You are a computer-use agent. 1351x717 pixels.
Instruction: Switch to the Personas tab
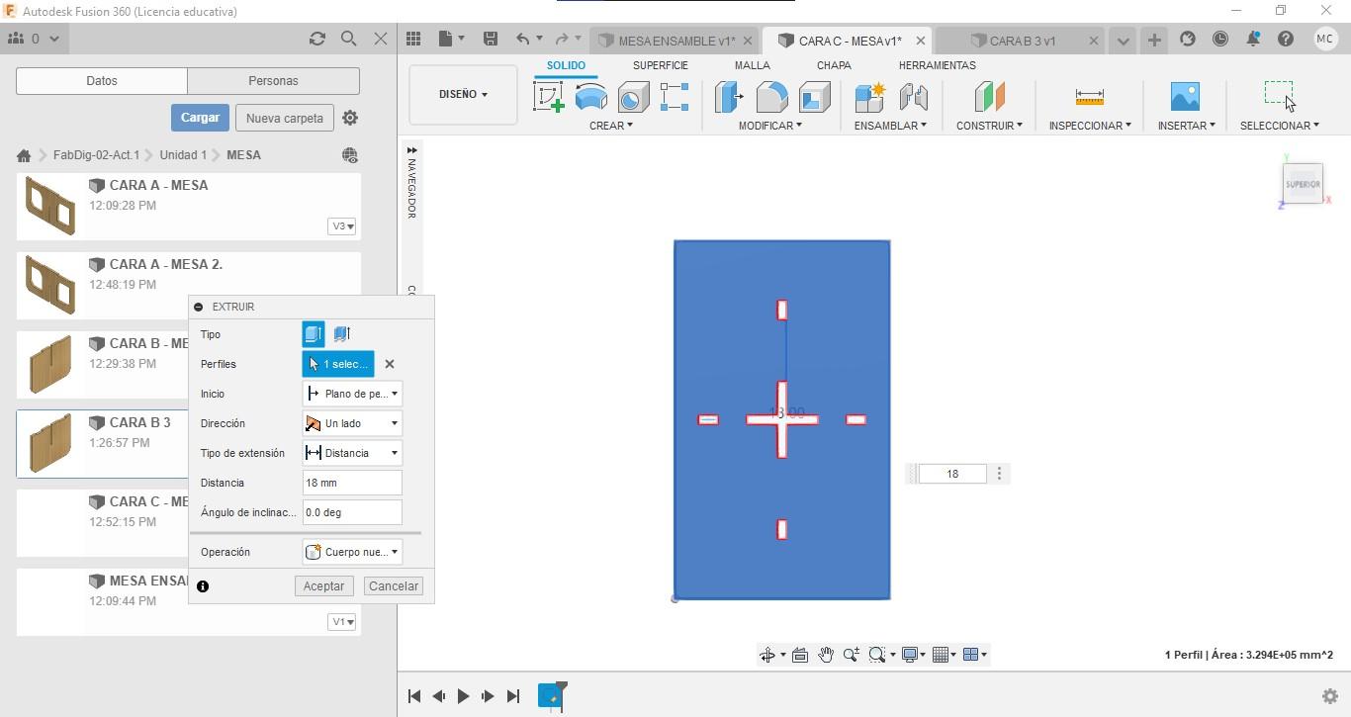click(x=273, y=81)
